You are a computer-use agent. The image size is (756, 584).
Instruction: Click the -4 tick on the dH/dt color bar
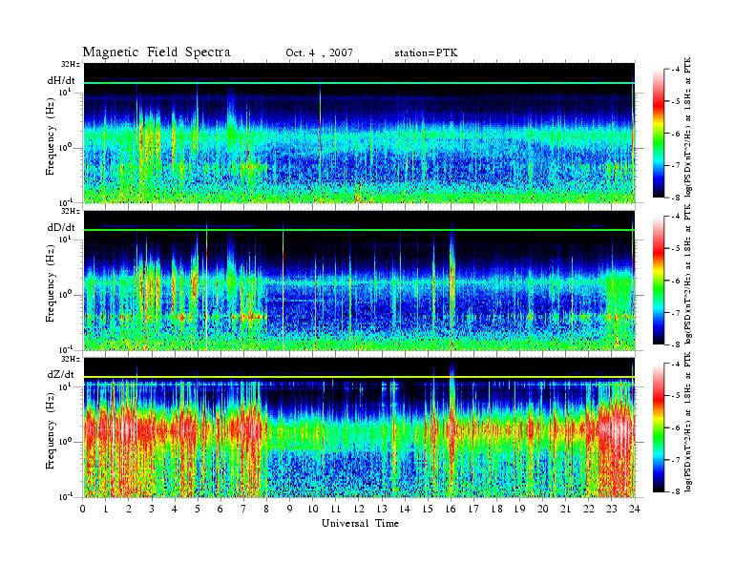point(674,70)
